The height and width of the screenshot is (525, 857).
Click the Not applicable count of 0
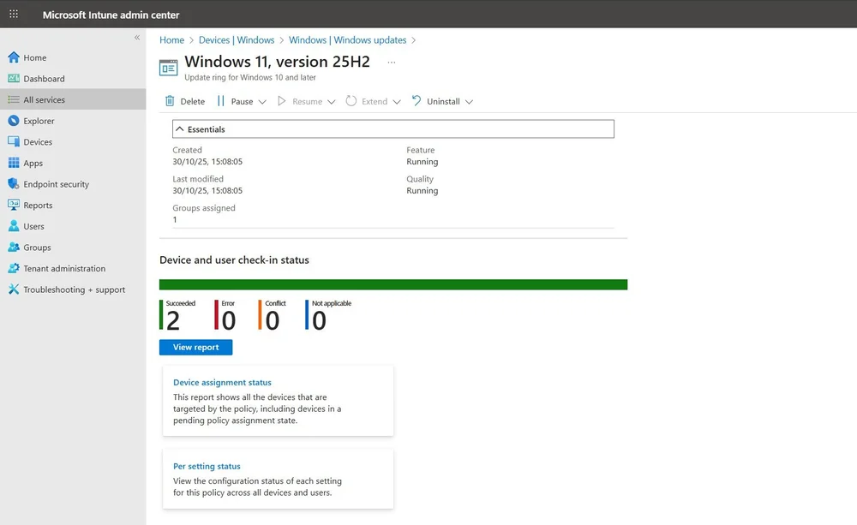tap(319, 320)
